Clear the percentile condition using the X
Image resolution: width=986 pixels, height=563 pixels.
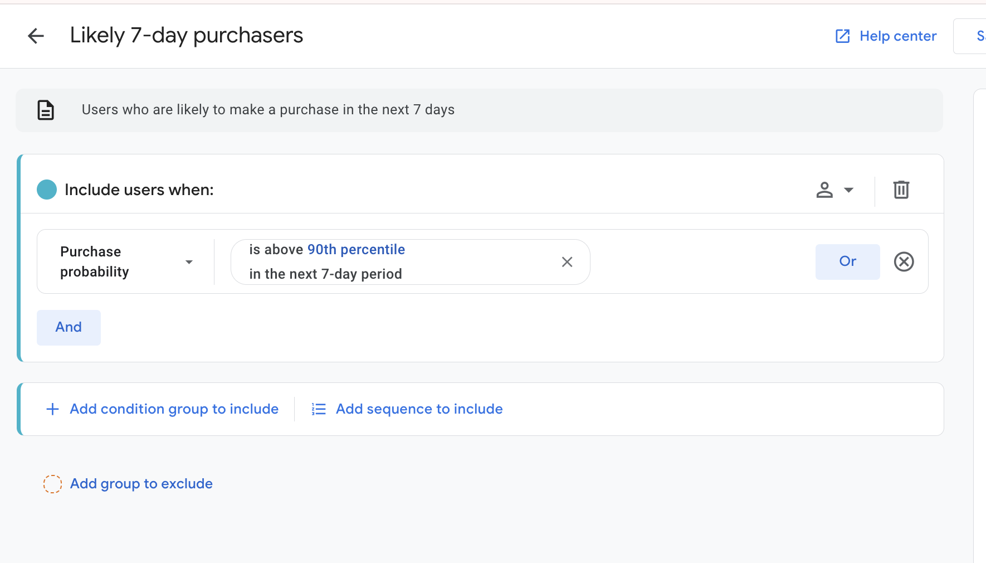(567, 261)
